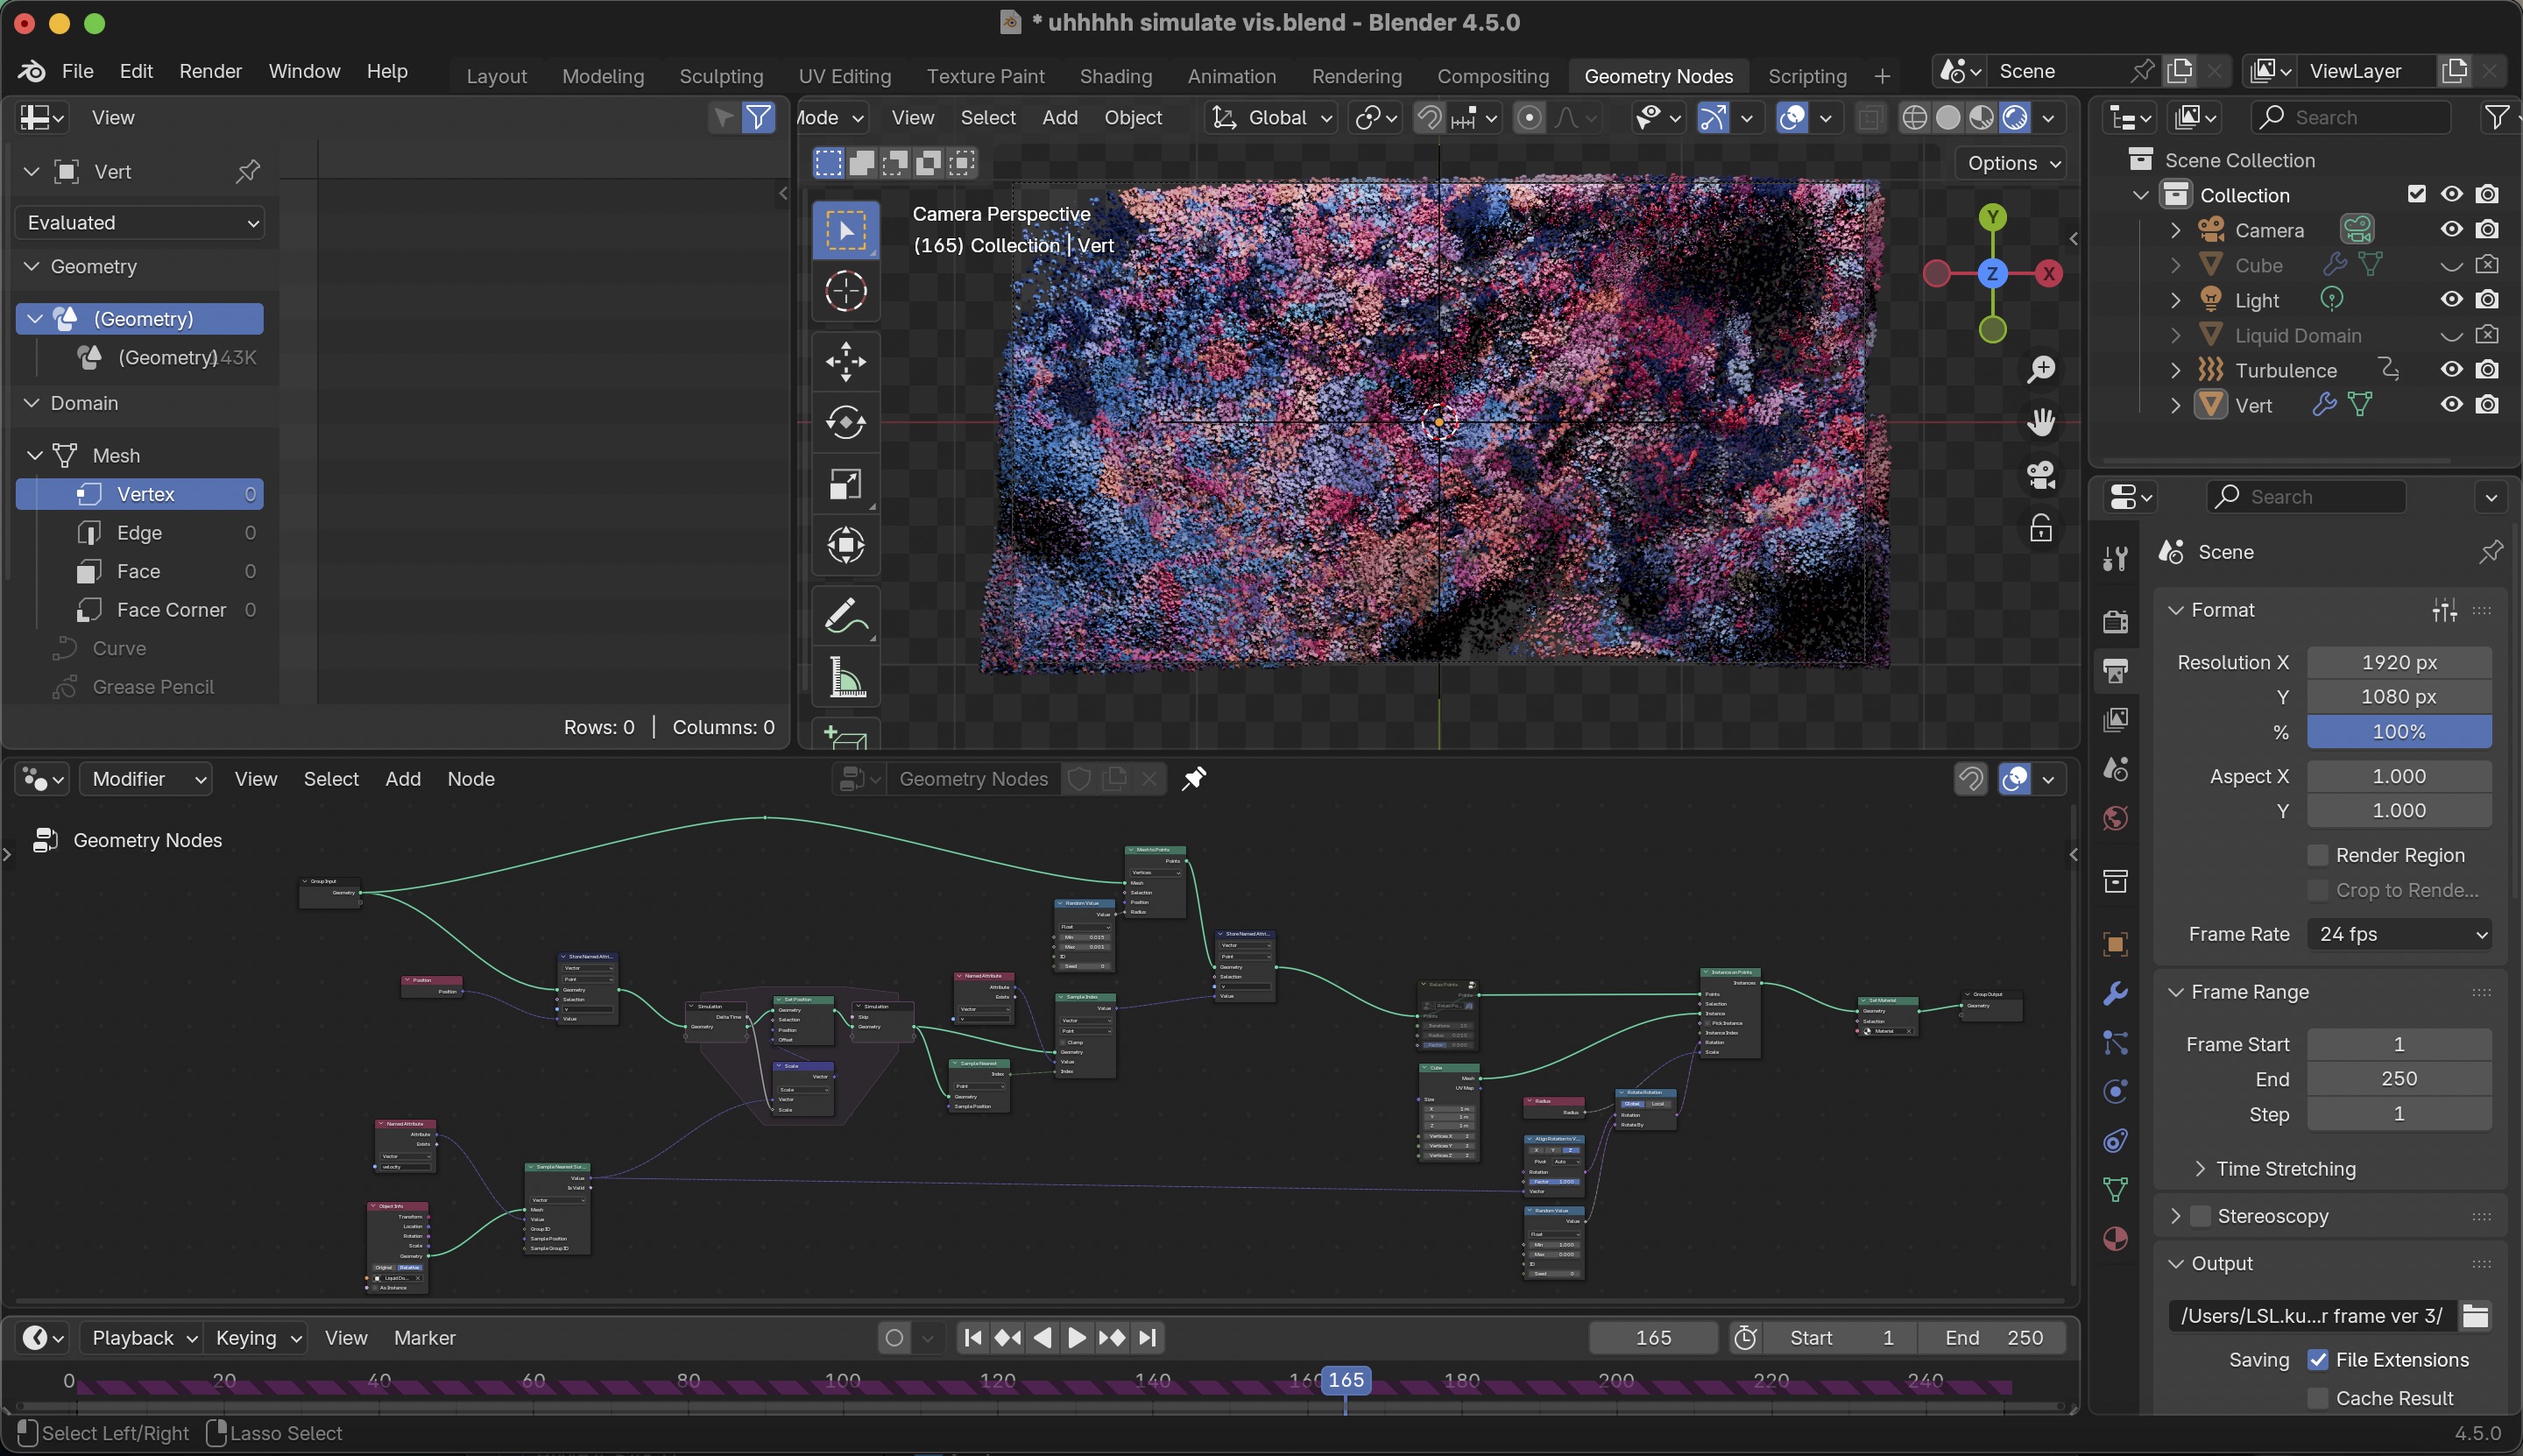Select the Measure tool
The image size is (2523, 1456).
[x=845, y=678]
